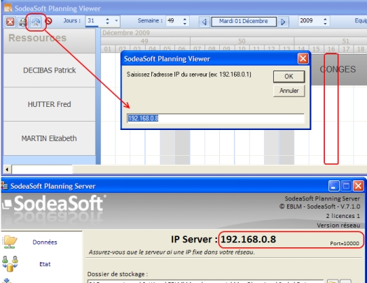Select resource DECIBAS Patrick
Screen dimensions: 367x283
tap(50, 71)
